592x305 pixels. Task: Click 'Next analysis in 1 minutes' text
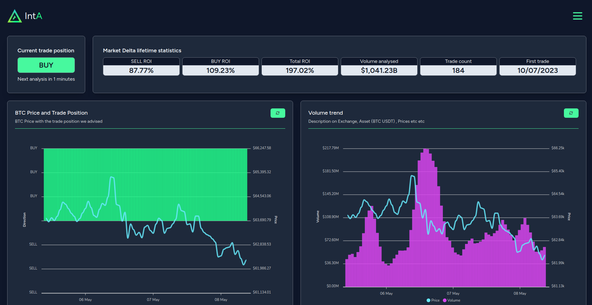(x=46, y=79)
